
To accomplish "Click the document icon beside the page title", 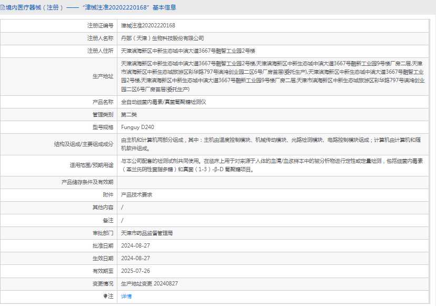I will [3, 8].
